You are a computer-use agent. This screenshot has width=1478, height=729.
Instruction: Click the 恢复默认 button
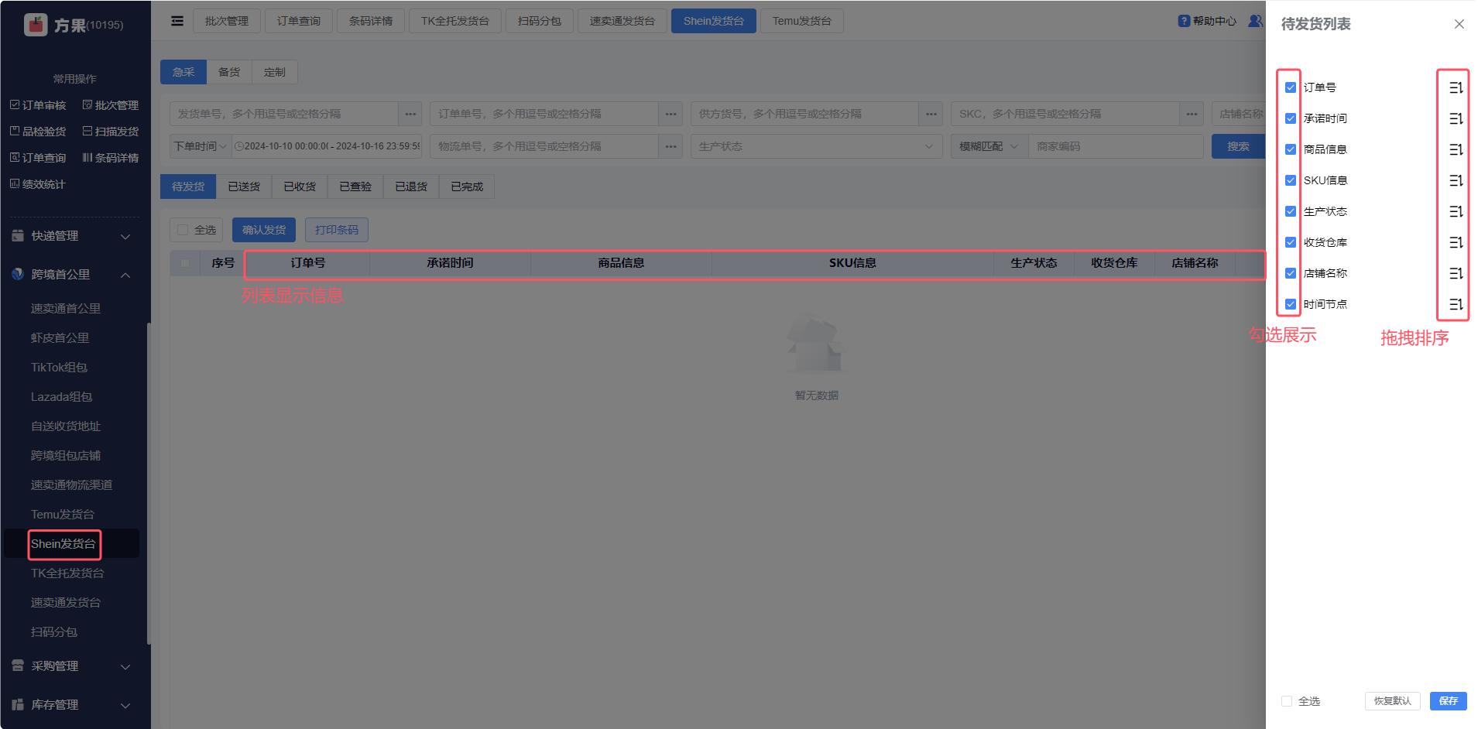tap(1393, 701)
